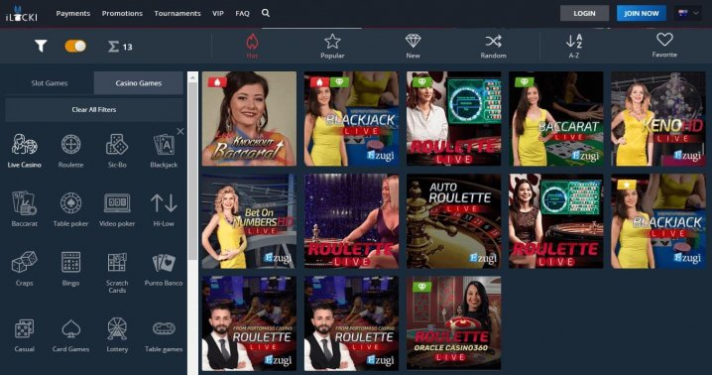Click the iLucki logo
Image resolution: width=712 pixels, height=375 pixels.
(x=21, y=14)
